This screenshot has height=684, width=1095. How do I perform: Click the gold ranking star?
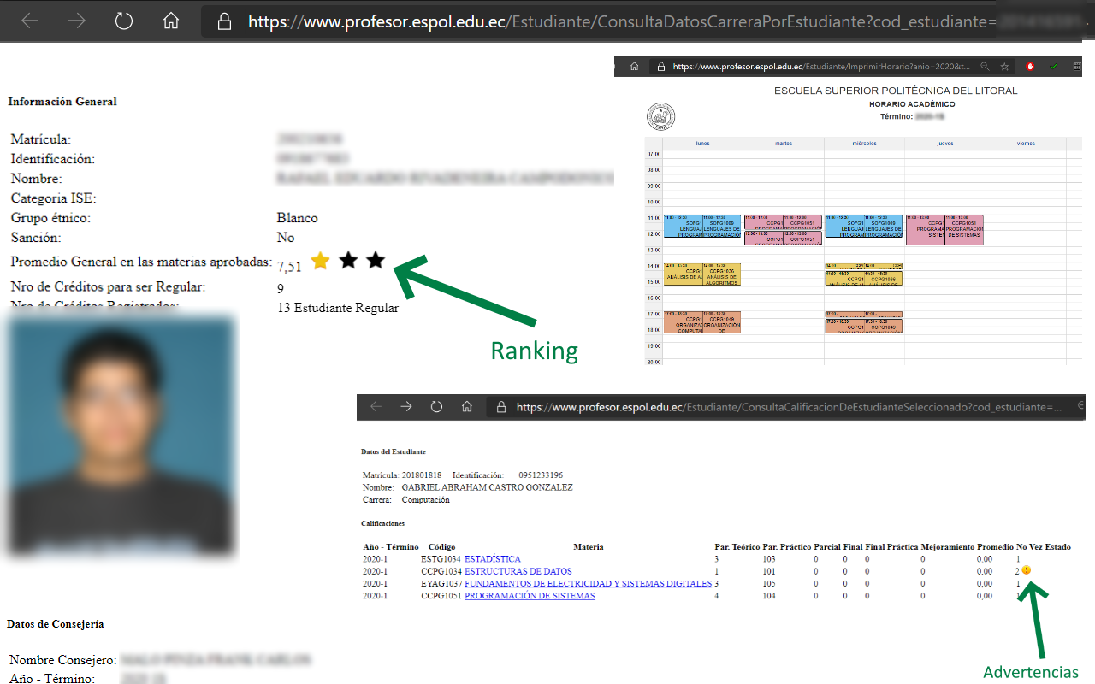tap(320, 261)
